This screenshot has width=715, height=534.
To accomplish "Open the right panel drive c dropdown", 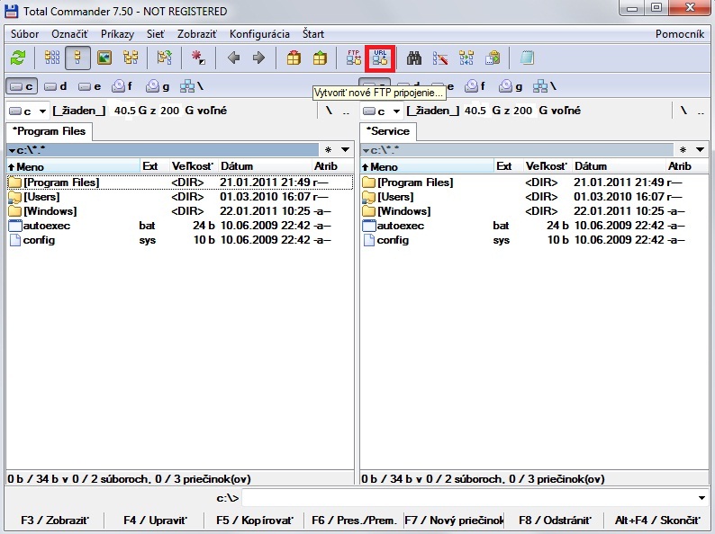I will pyautogui.click(x=382, y=111).
